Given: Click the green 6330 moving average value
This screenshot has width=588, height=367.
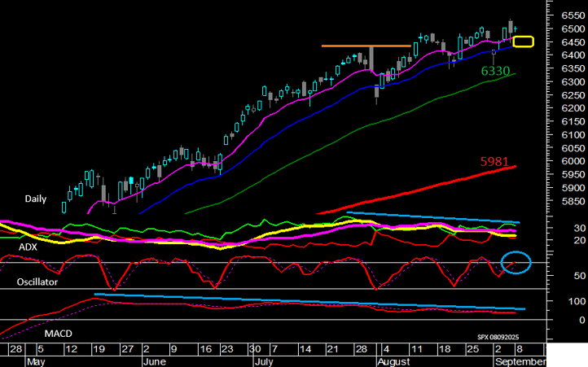Looking at the screenshot, I should tap(495, 71).
